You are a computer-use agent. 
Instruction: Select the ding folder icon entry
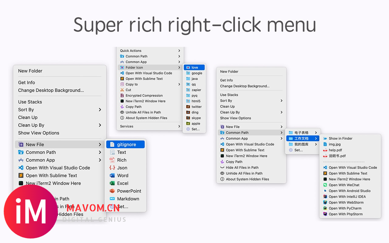coord(194,112)
